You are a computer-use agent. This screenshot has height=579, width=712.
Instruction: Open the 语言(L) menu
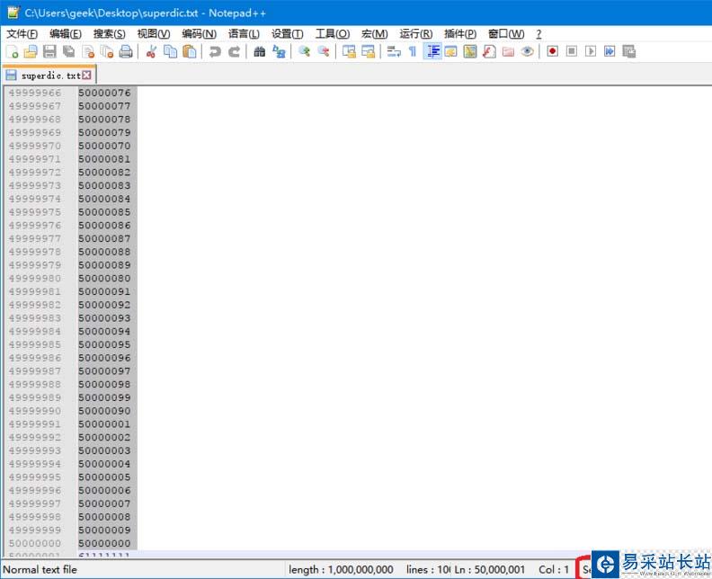(x=244, y=33)
